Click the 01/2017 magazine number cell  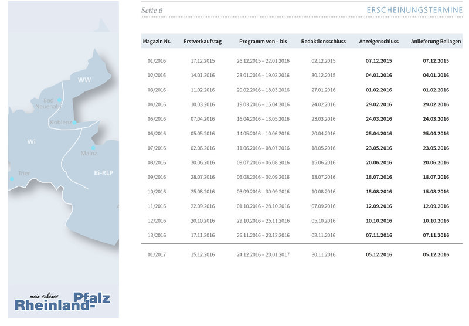tap(157, 254)
